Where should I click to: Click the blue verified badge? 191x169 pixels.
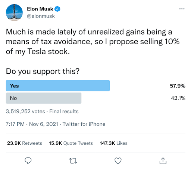pyautogui.click(x=57, y=9)
